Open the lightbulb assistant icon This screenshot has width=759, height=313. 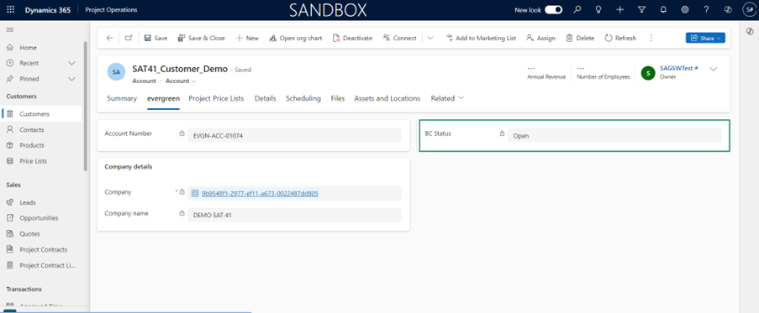[598, 10]
